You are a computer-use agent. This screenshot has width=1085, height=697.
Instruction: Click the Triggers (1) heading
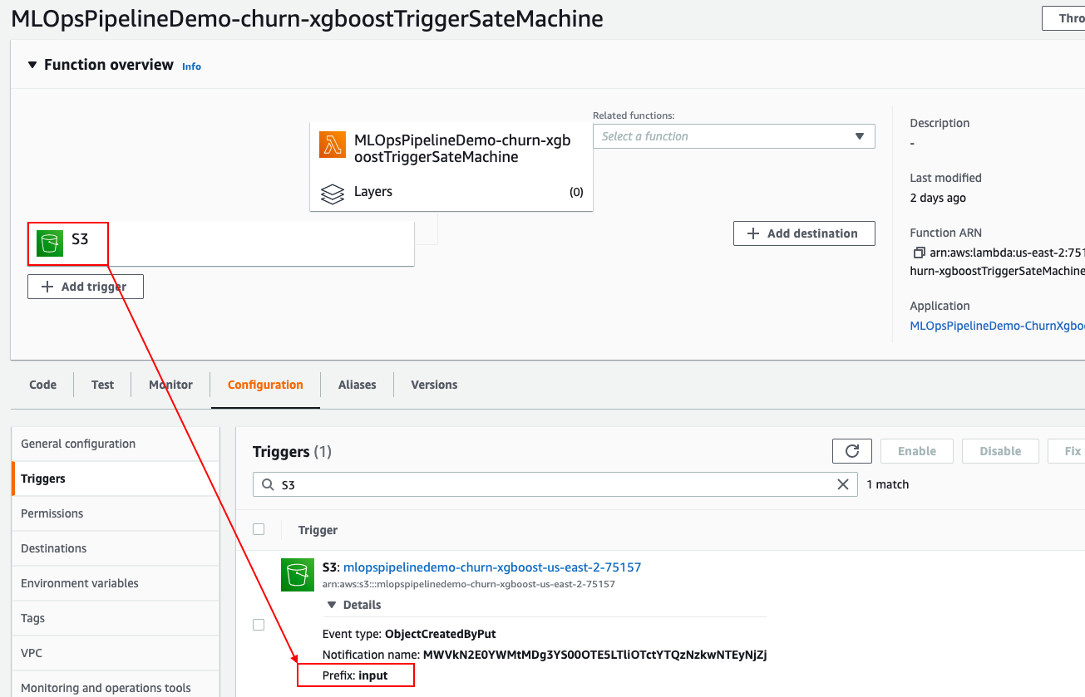[292, 452]
